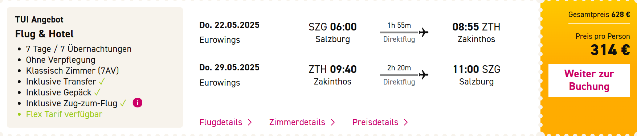Click the checkmark next to Zug-zum-Flug

coord(123,103)
